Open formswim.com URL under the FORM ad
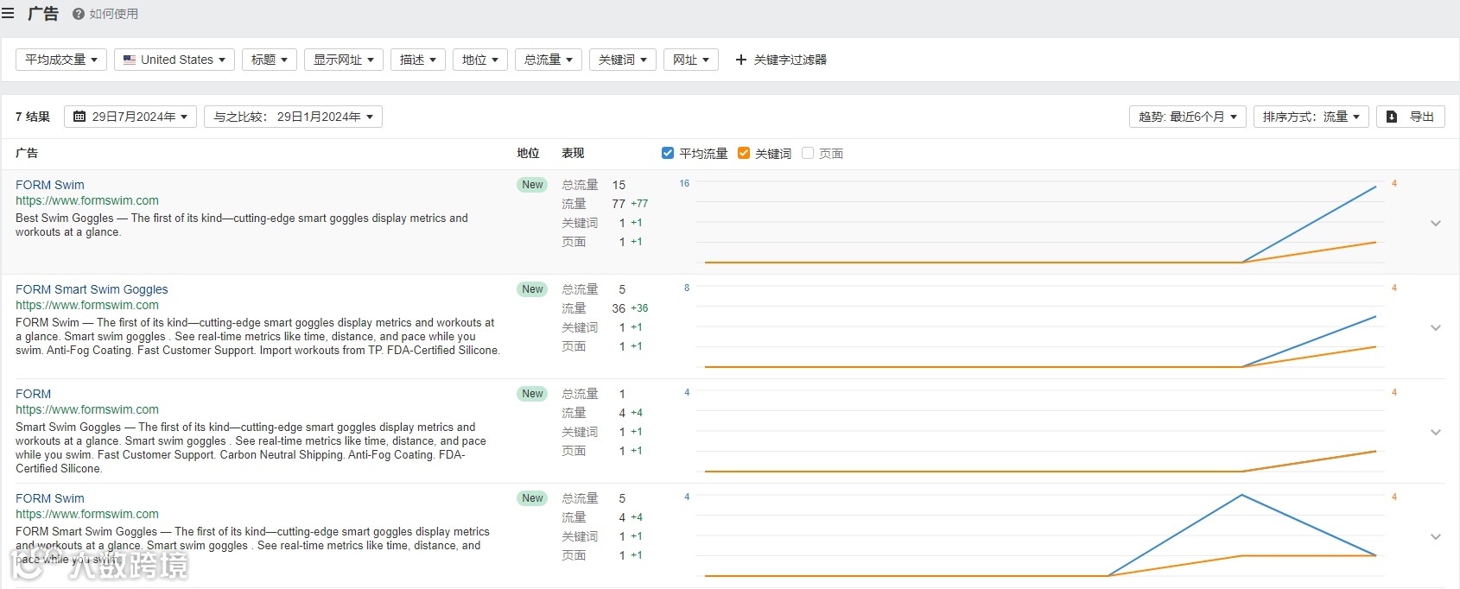 pos(87,409)
